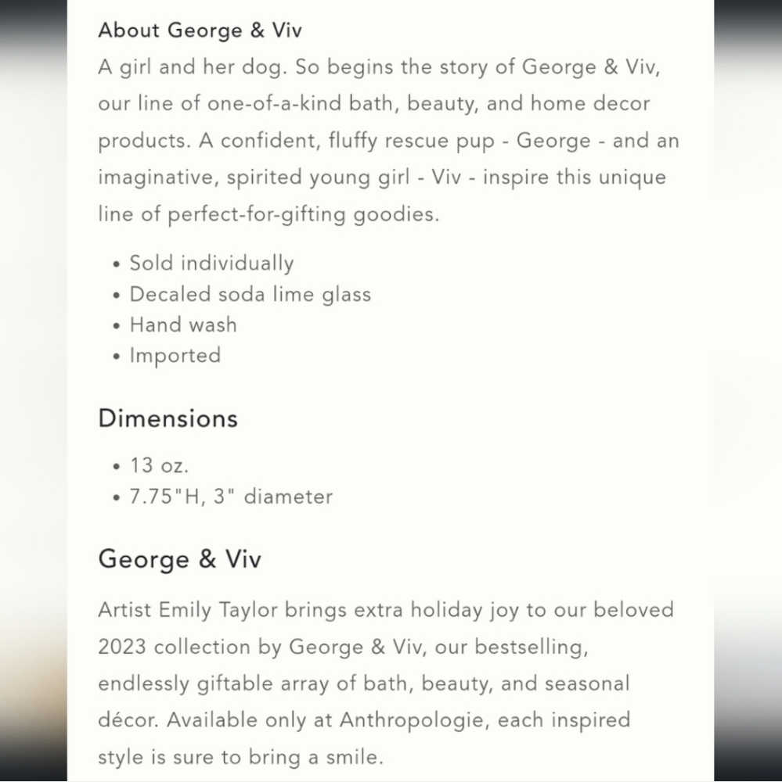This screenshot has height=782, width=782.
Task: Click the 'Imported' bullet item
Action: click(175, 356)
